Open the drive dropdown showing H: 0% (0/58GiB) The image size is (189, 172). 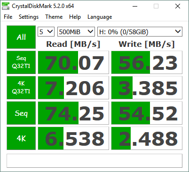coord(140,32)
